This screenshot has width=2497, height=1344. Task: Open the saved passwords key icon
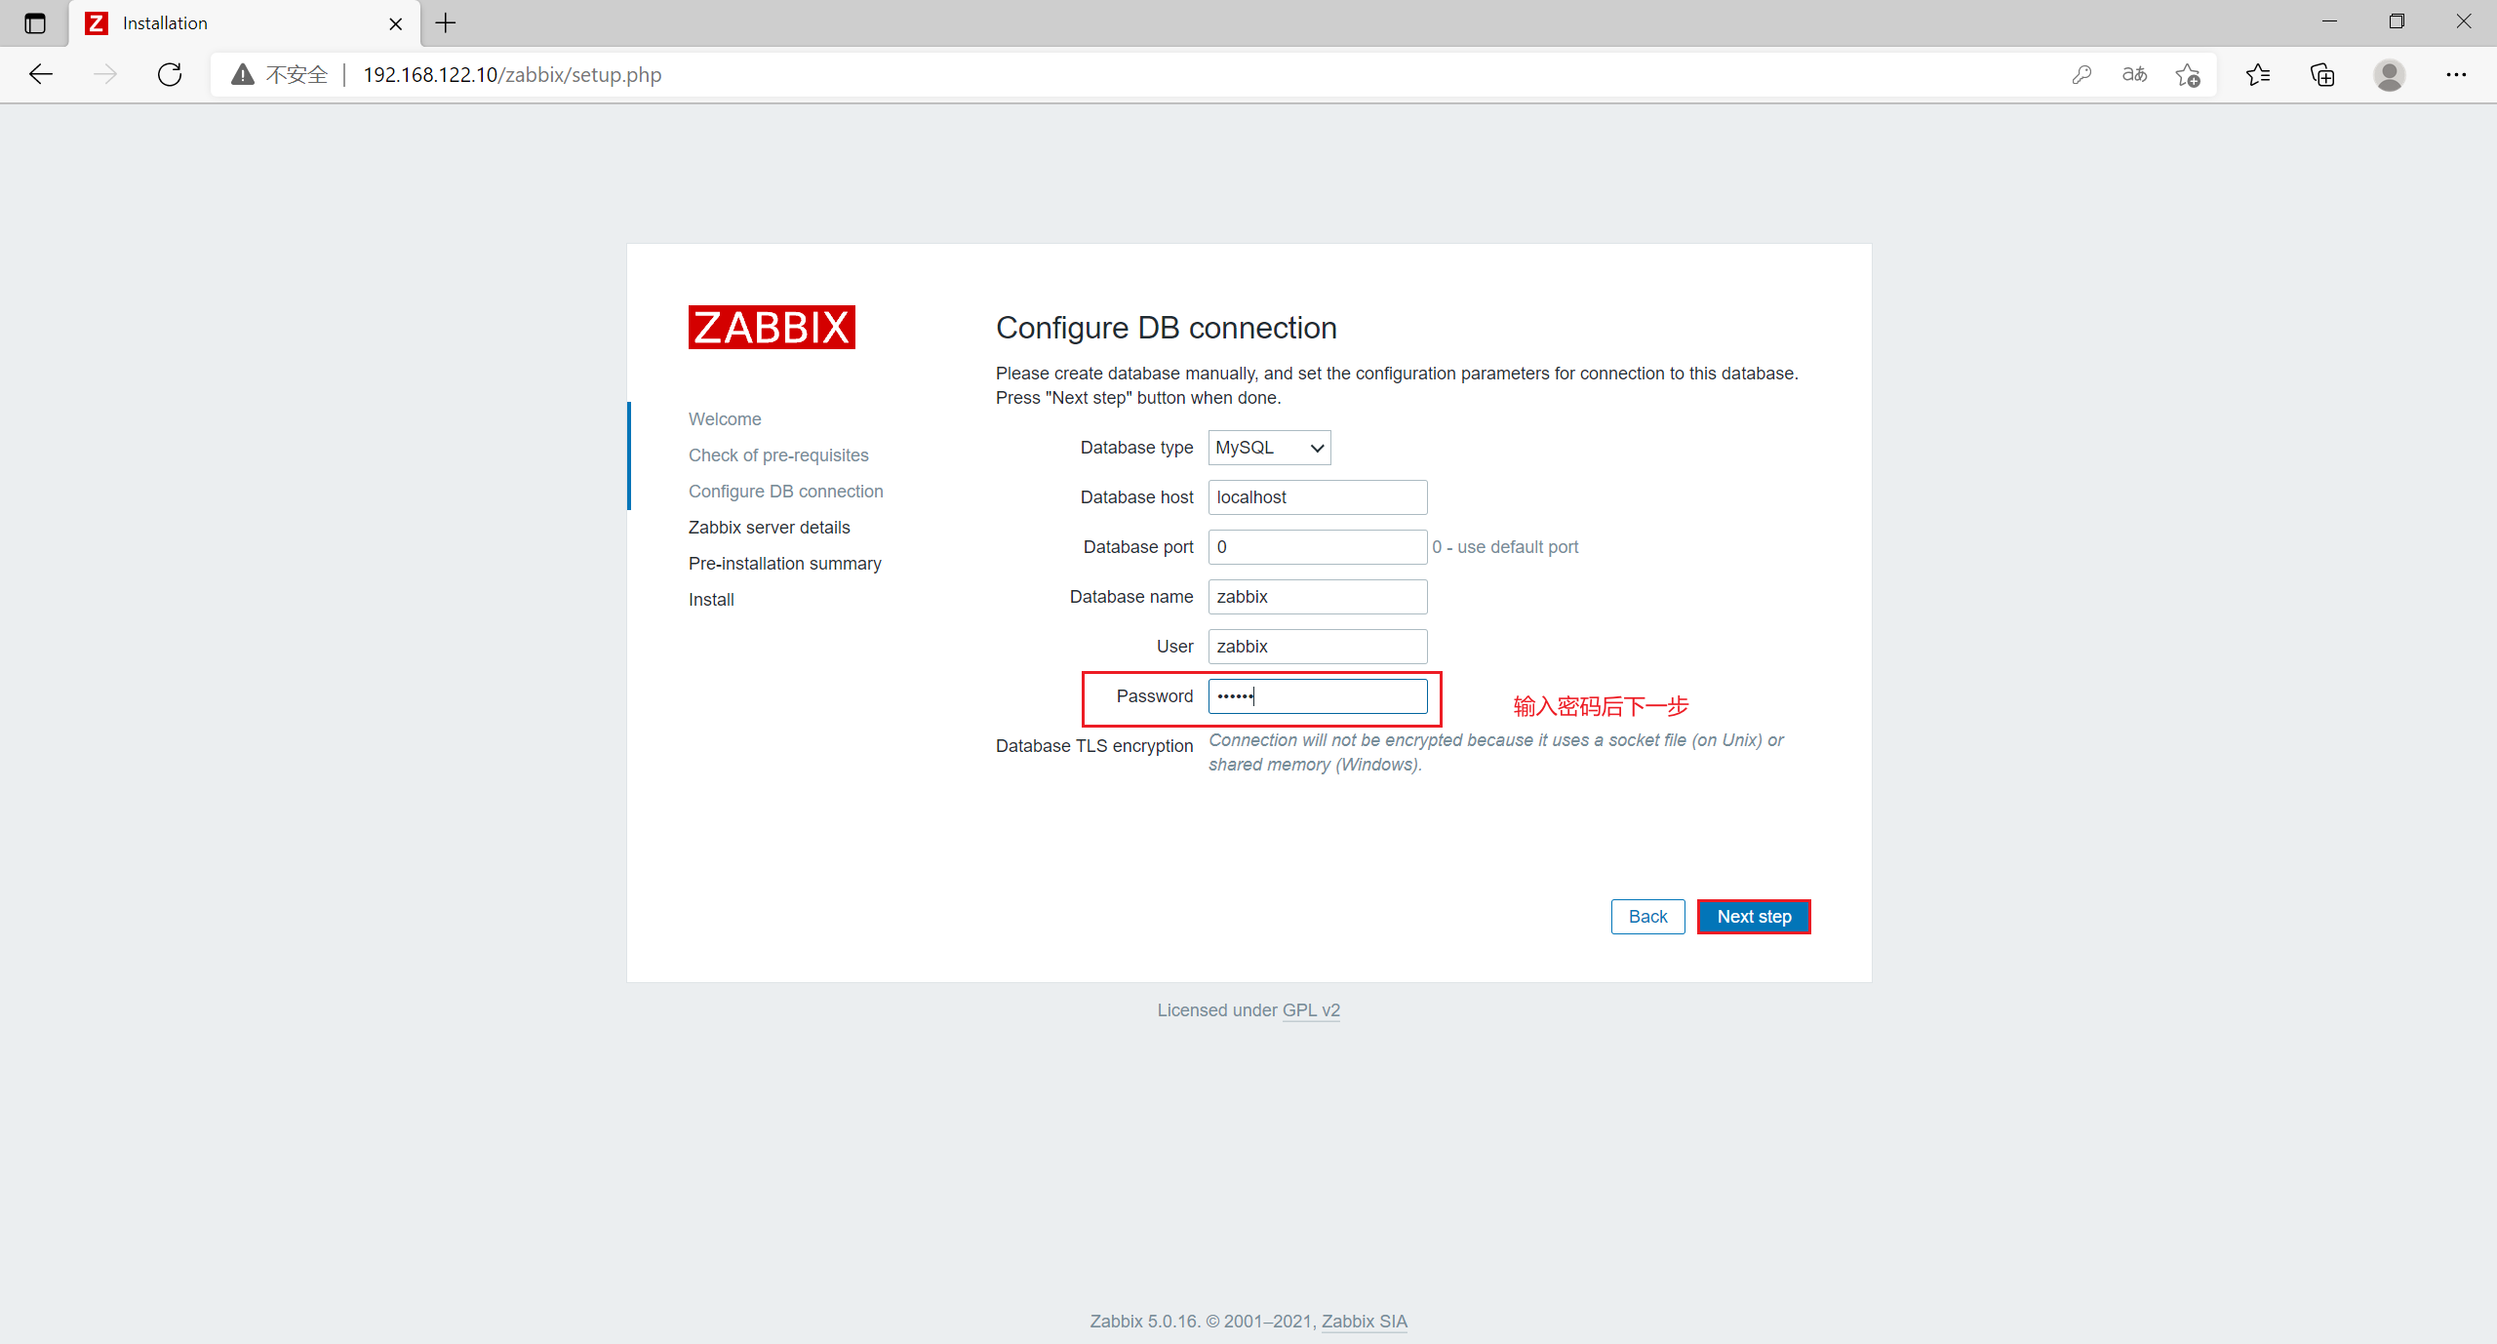coord(2081,74)
